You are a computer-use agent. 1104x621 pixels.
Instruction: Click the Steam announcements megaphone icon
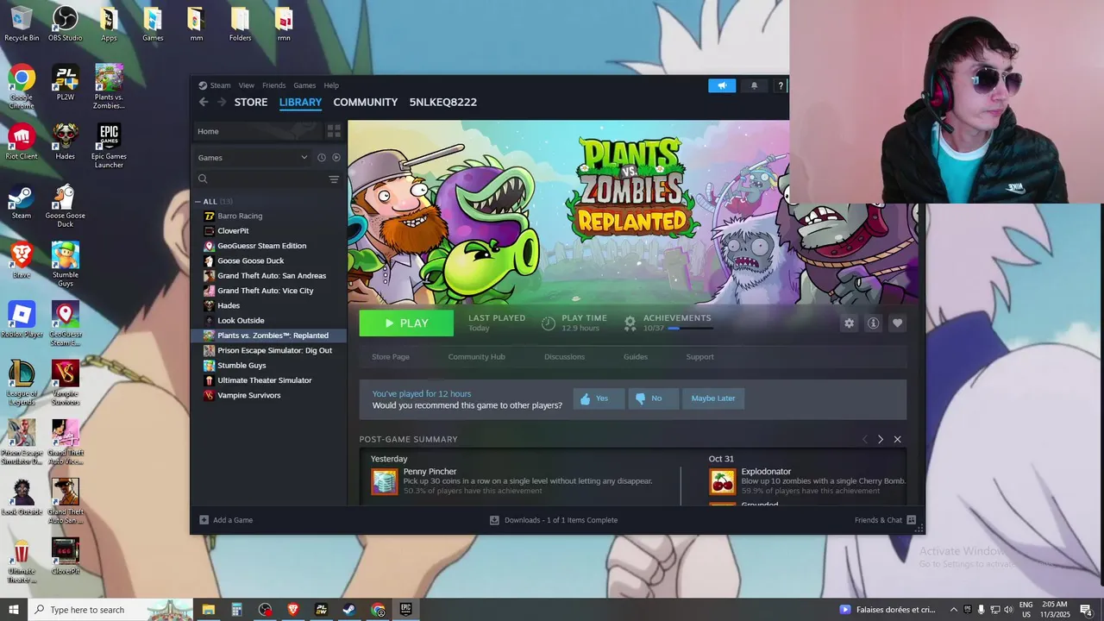[x=722, y=85]
